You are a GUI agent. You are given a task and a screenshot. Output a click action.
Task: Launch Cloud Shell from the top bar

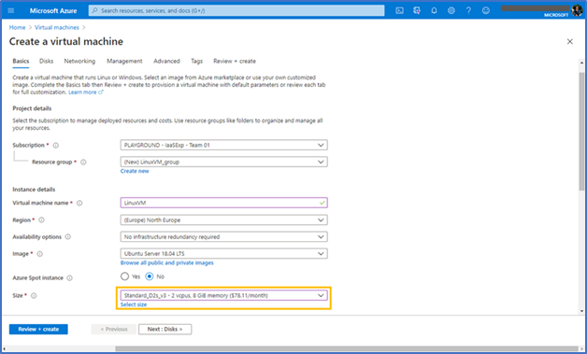[399, 11]
